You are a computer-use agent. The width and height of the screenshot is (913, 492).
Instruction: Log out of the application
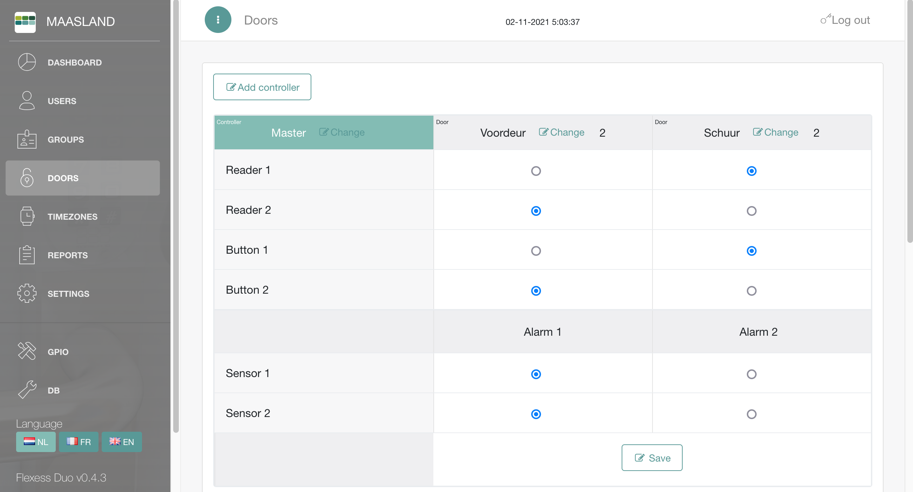[x=845, y=20]
